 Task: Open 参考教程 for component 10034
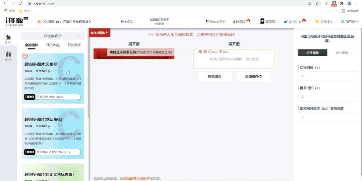pyautogui.click(x=43, y=126)
